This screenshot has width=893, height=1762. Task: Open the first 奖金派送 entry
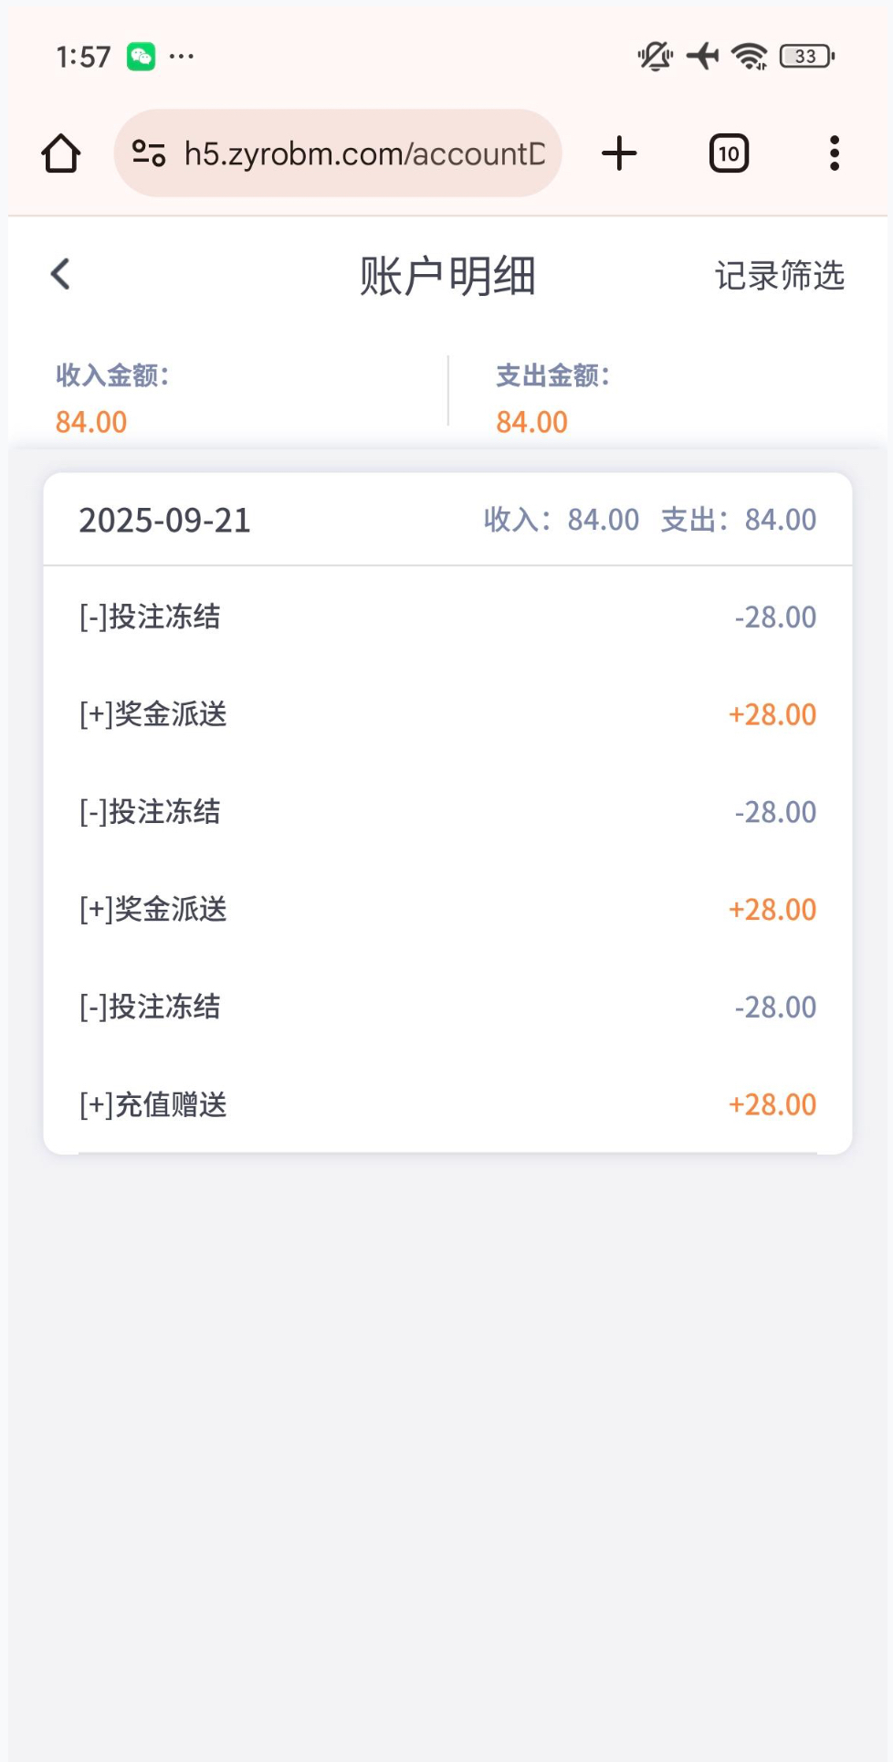click(447, 714)
